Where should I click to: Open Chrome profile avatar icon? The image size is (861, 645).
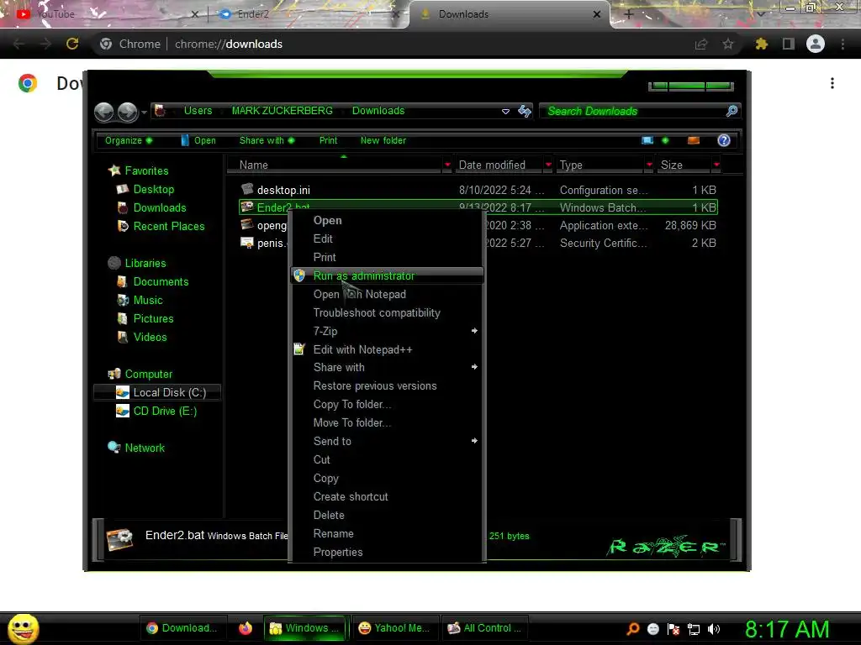click(x=815, y=44)
